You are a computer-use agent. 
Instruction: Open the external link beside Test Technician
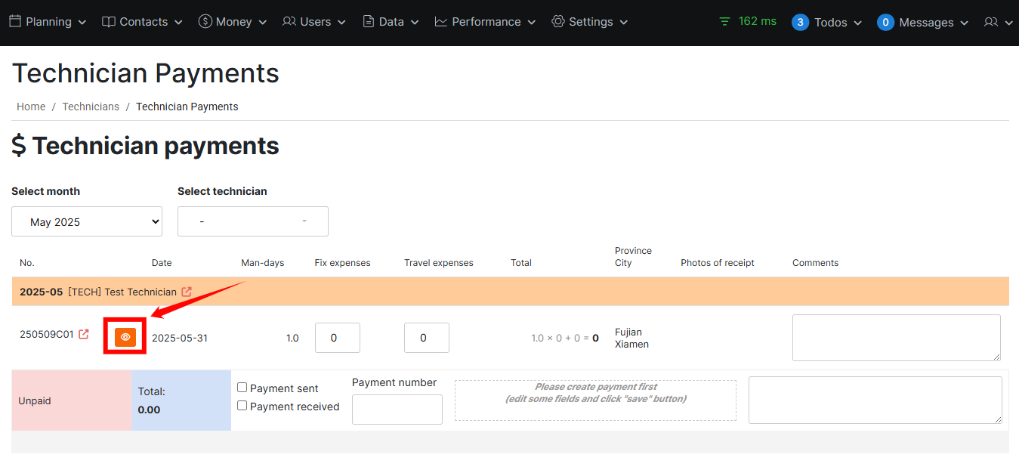point(186,292)
